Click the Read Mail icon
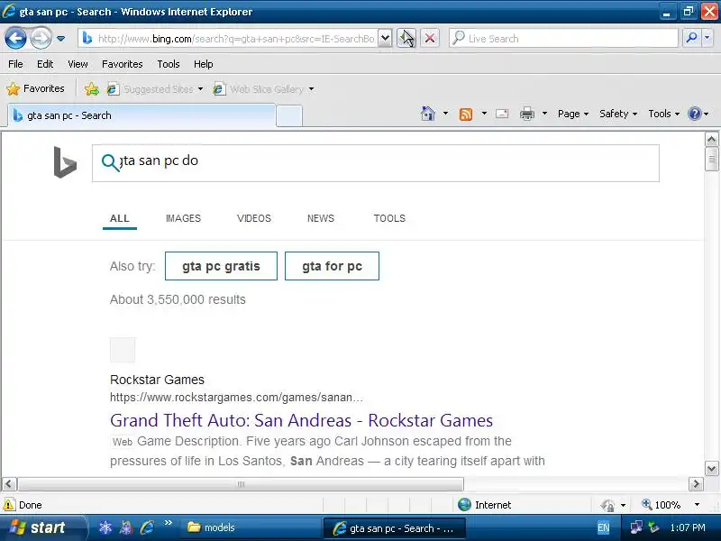Screen dimensions: 721x541 (502, 114)
